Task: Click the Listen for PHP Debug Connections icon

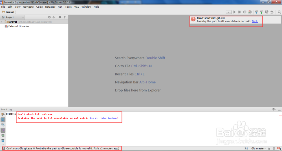Action: [x=250, y=12]
